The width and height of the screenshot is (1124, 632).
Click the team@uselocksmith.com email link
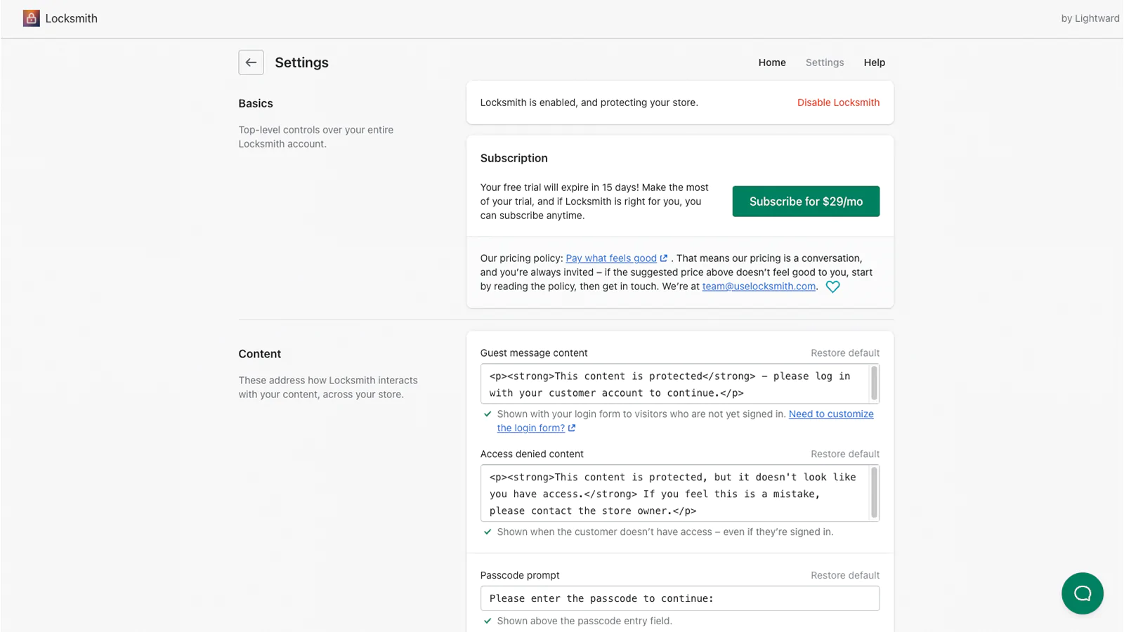click(x=759, y=287)
